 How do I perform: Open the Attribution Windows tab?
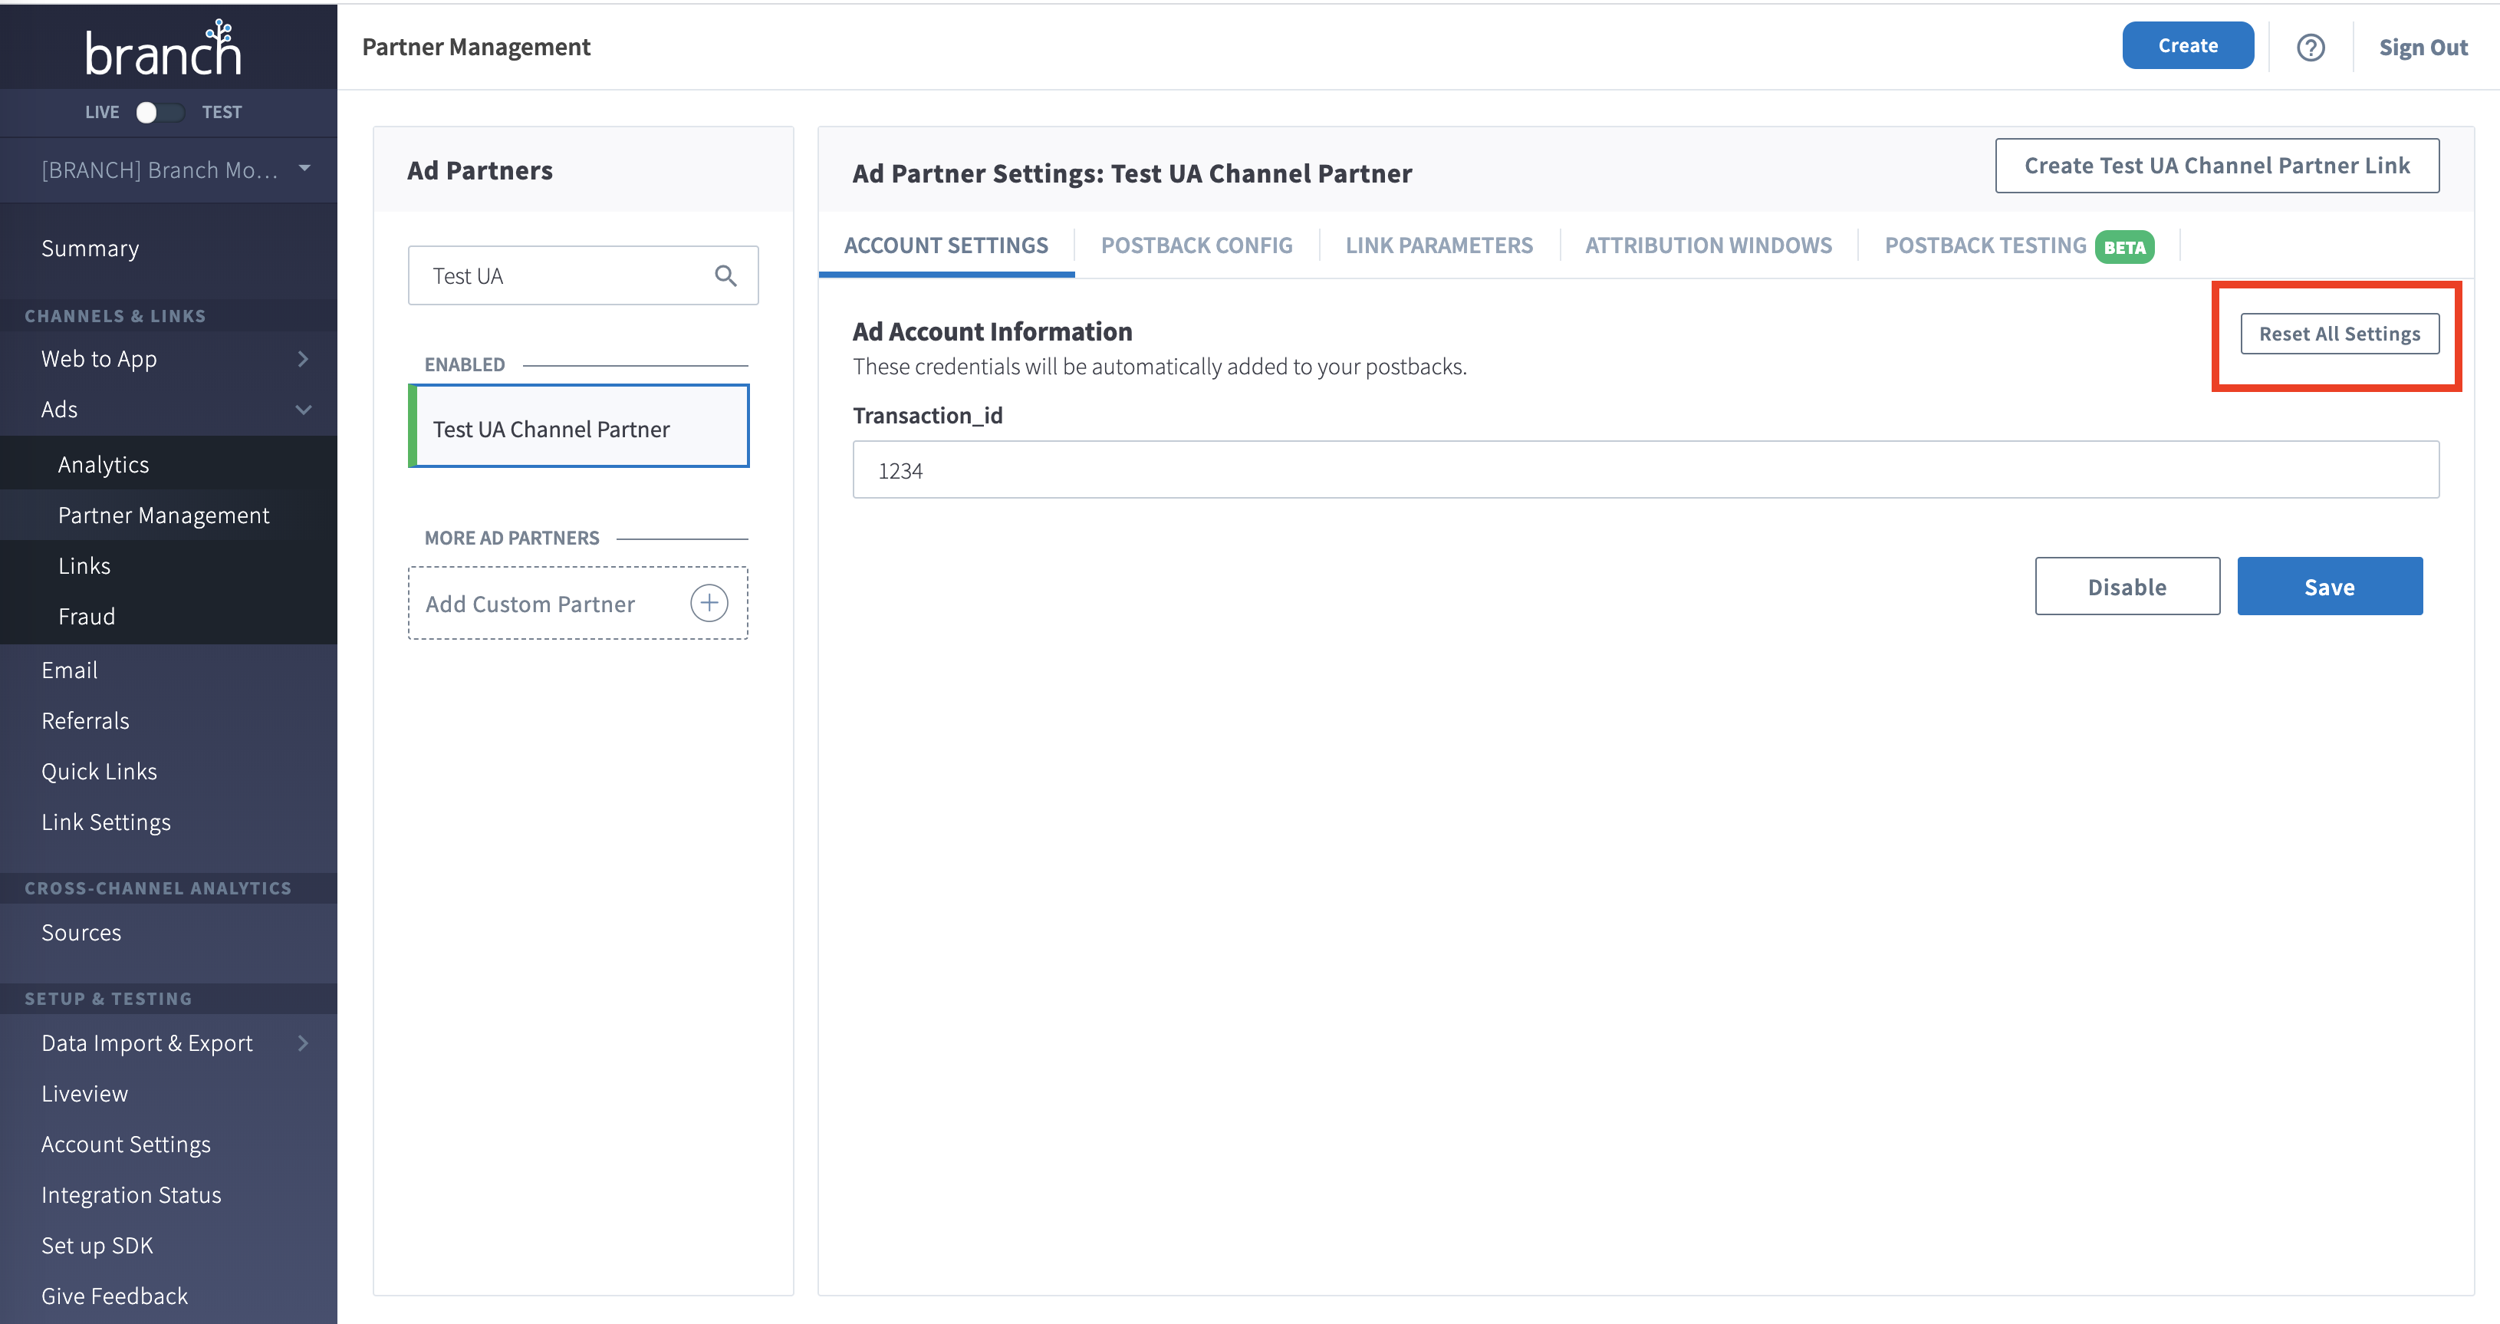point(1708,245)
